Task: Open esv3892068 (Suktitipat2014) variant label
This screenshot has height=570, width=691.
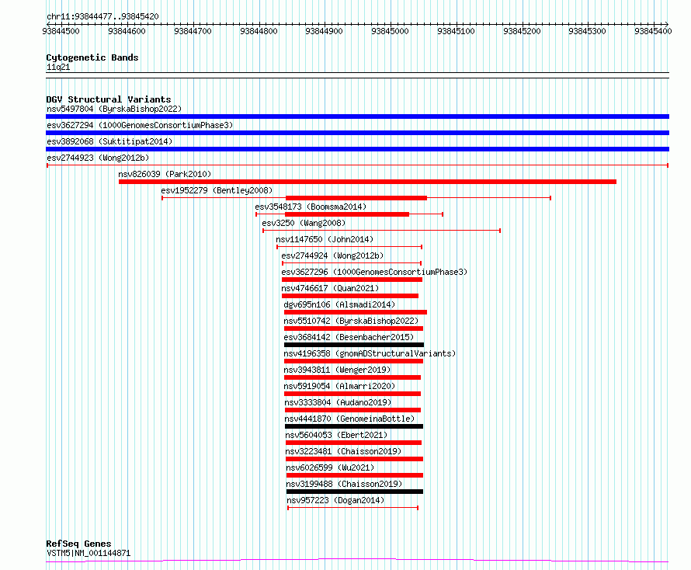Action: [109, 141]
